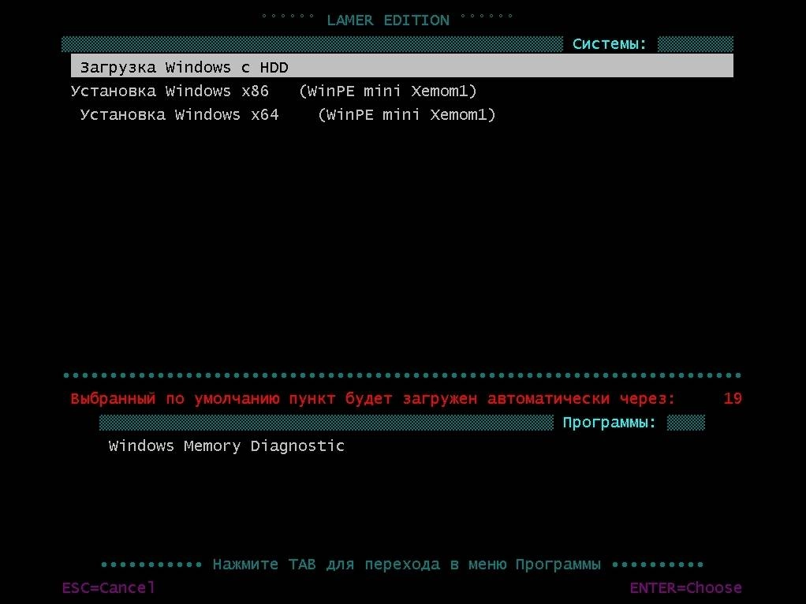Launch Windows Memory Diagnostic
Viewport: 806px width, 604px height.
pos(226,446)
